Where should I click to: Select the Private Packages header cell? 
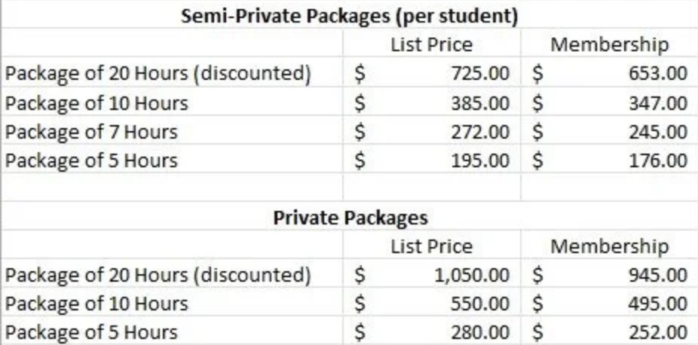click(x=350, y=216)
